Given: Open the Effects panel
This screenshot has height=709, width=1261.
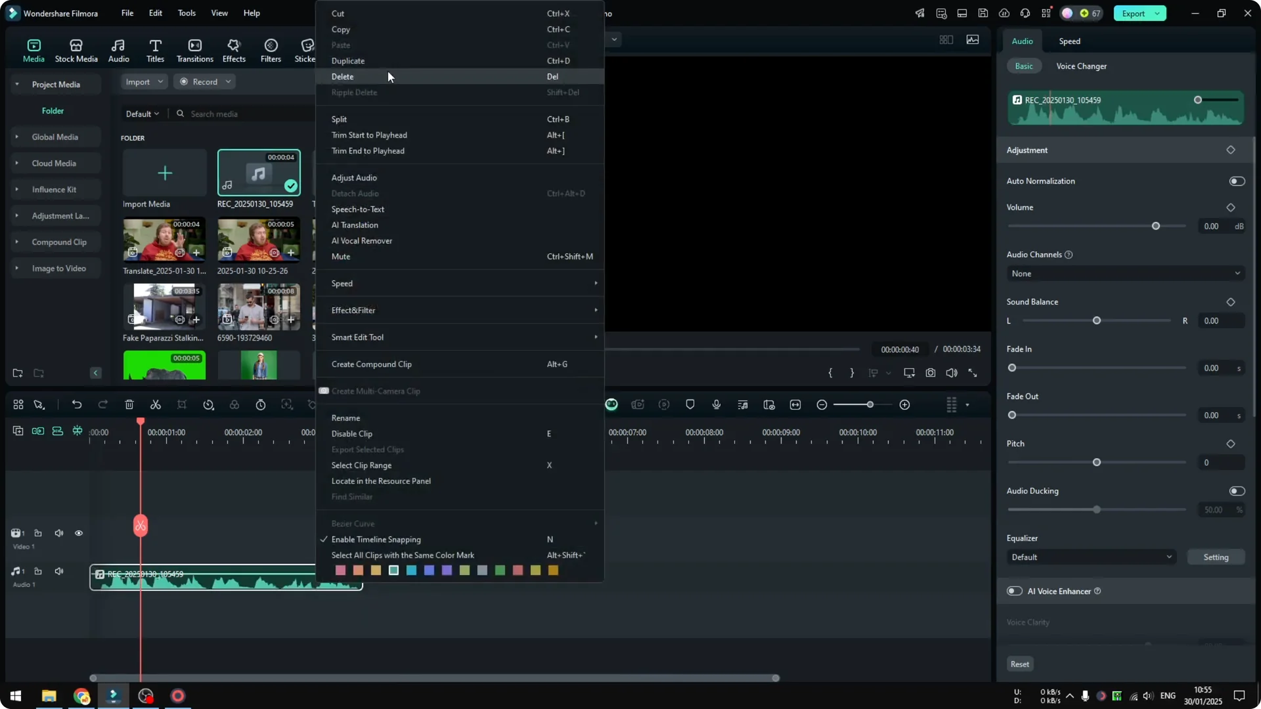Looking at the screenshot, I should click(x=234, y=49).
